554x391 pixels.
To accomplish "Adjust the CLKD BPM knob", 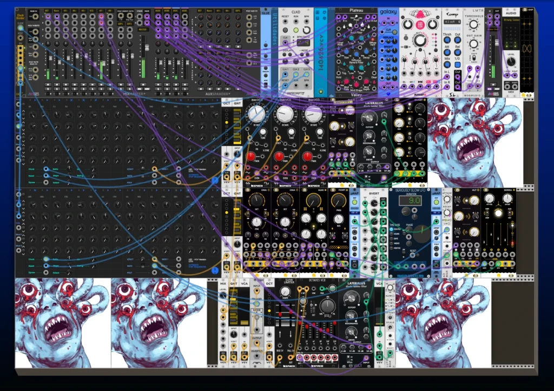I will pyautogui.click(x=307, y=30).
